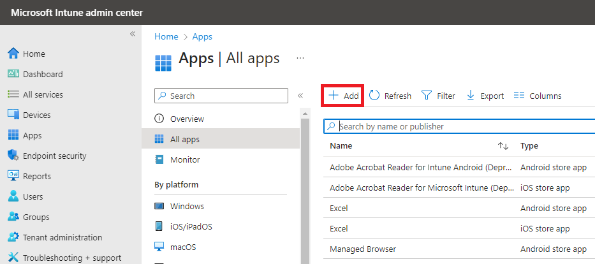Click the Apps breadcrumb link
The width and height of the screenshot is (595, 264).
coord(202,36)
